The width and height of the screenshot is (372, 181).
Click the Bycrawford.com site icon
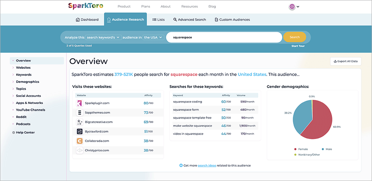coord(80,132)
